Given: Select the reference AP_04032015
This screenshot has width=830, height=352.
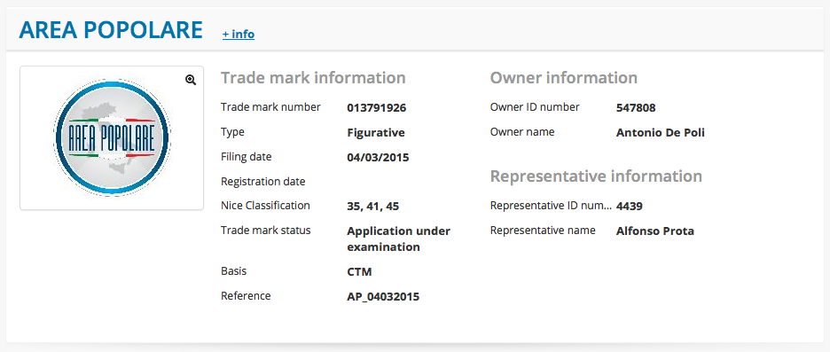Looking at the screenshot, I should pyautogui.click(x=383, y=297).
